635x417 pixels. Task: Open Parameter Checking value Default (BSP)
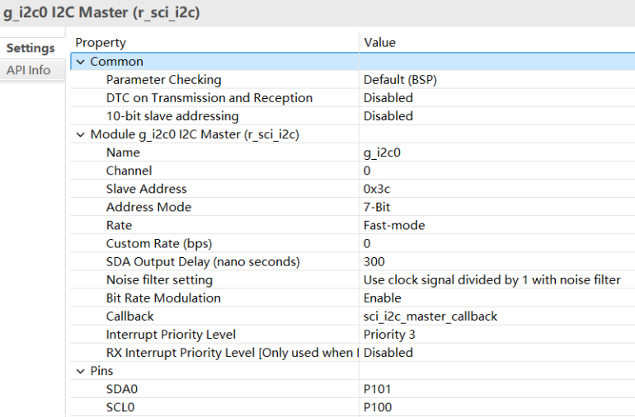[400, 80]
